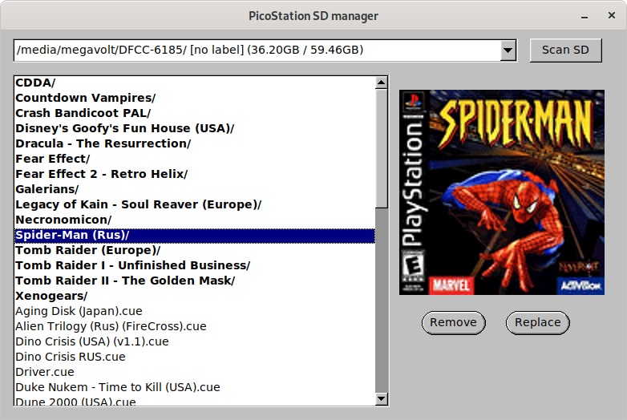The height and width of the screenshot is (420, 627).
Task: Click the Spider-Man cover art thumbnail
Action: pos(502,192)
